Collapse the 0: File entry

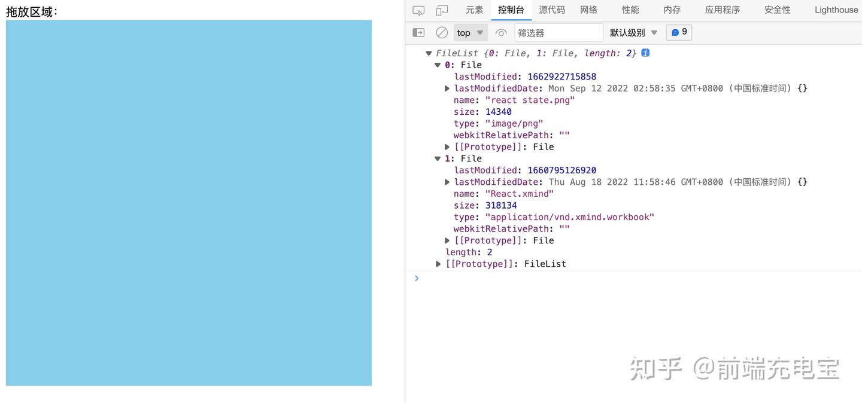438,65
